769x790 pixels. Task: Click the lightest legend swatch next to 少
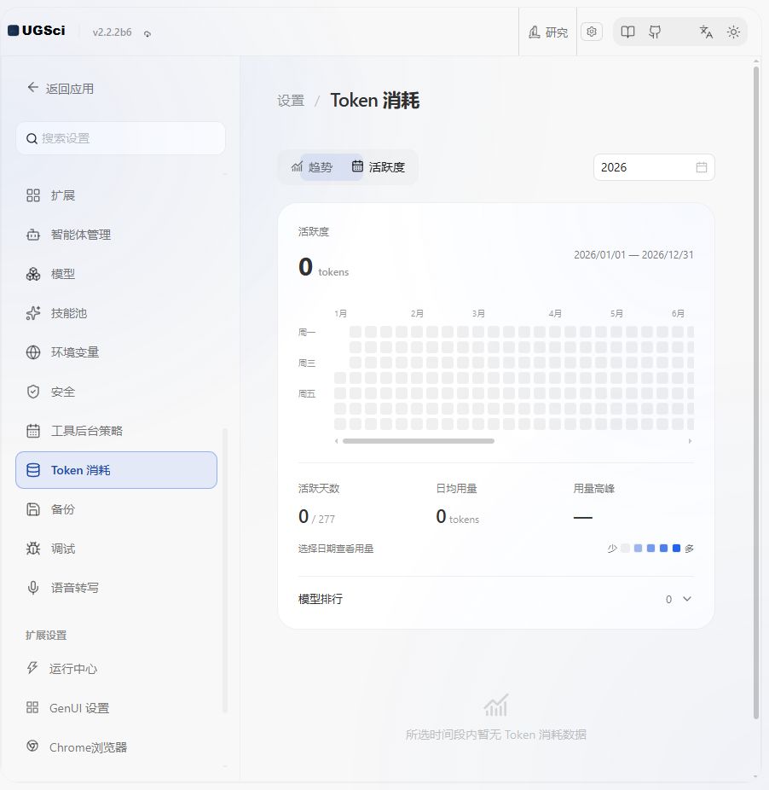pos(626,549)
